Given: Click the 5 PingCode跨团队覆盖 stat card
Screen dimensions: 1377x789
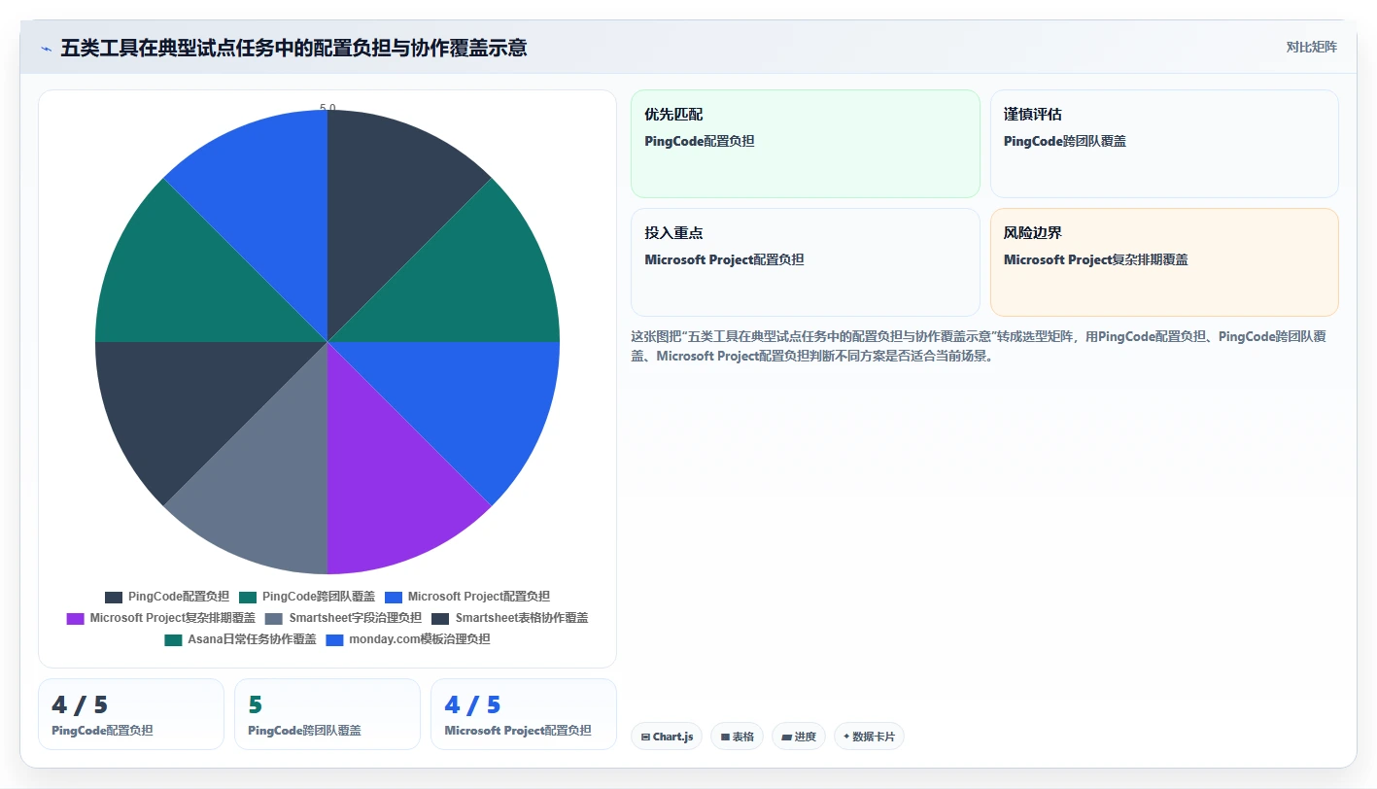Looking at the screenshot, I should pyautogui.click(x=327, y=714).
